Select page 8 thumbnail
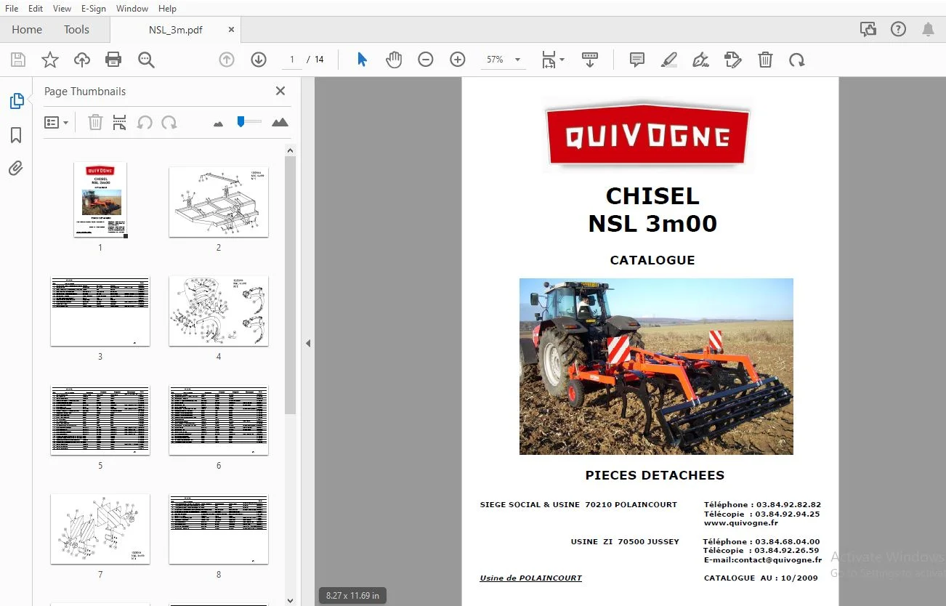 click(x=219, y=529)
